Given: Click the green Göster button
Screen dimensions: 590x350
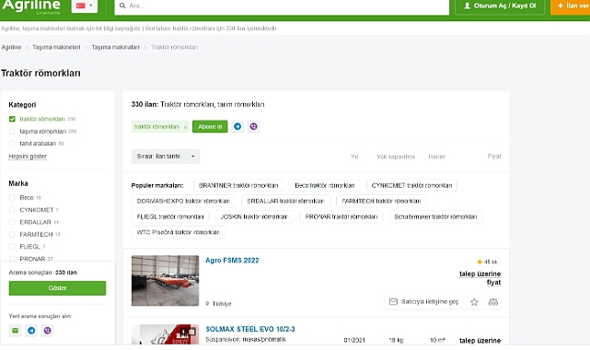Looking at the screenshot, I should pos(57,288).
